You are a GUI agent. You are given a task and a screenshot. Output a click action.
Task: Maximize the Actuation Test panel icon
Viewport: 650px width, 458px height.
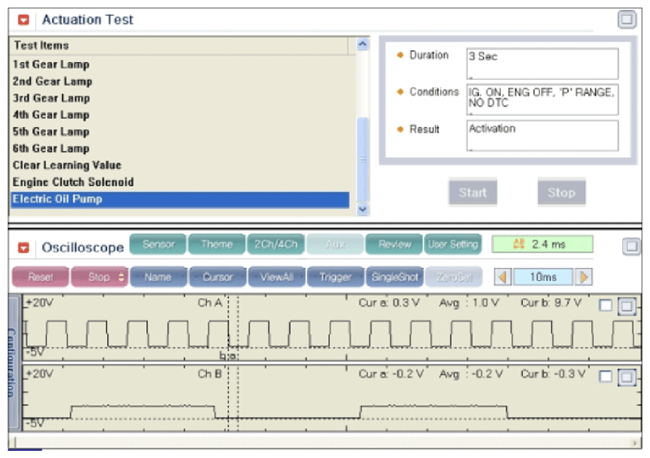pyautogui.click(x=627, y=19)
